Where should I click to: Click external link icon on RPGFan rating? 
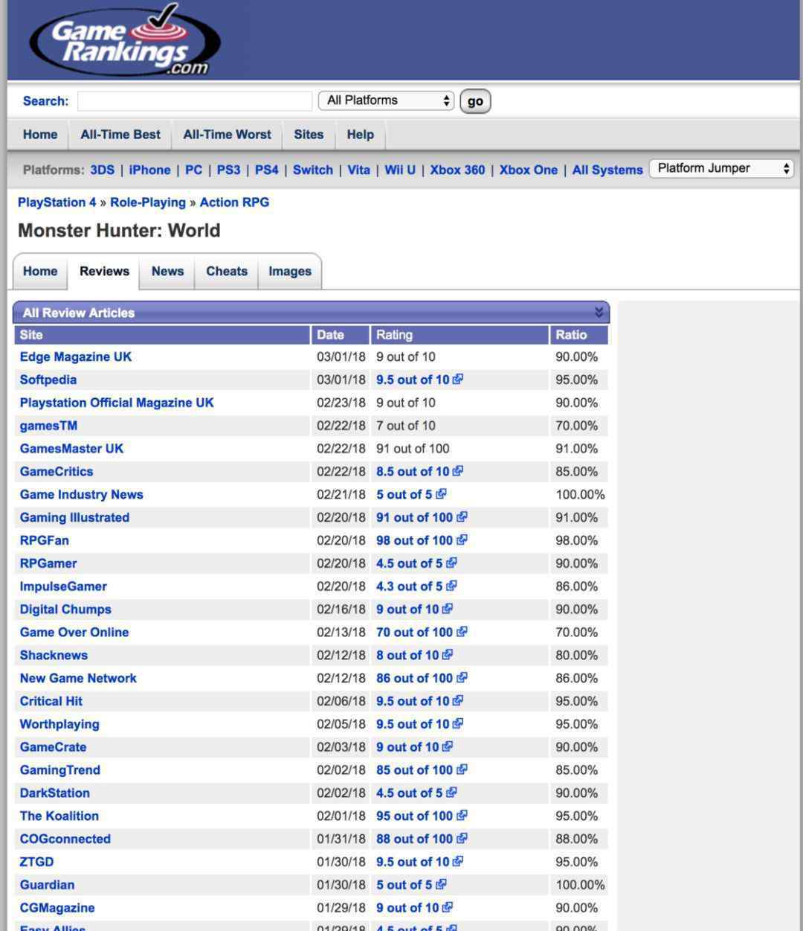(x=462, y=540)
